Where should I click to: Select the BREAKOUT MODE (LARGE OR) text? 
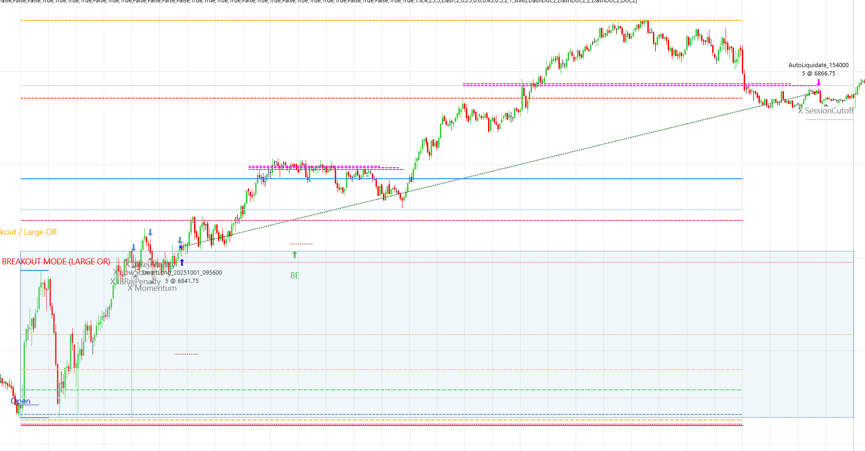coord(56,262)
